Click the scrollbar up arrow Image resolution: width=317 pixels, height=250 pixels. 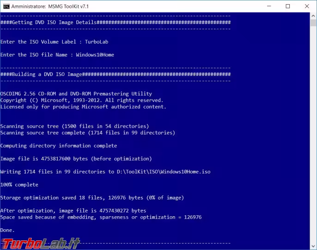coord(313,16)
